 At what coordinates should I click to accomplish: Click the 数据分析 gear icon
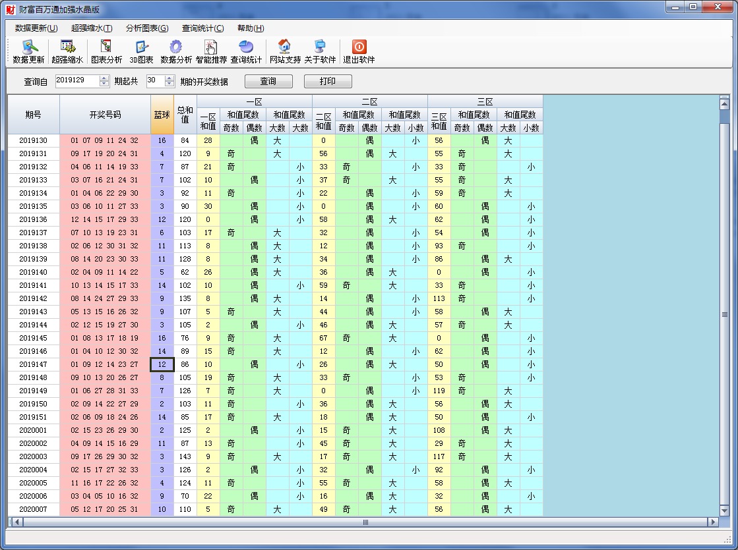coord(175,51)
